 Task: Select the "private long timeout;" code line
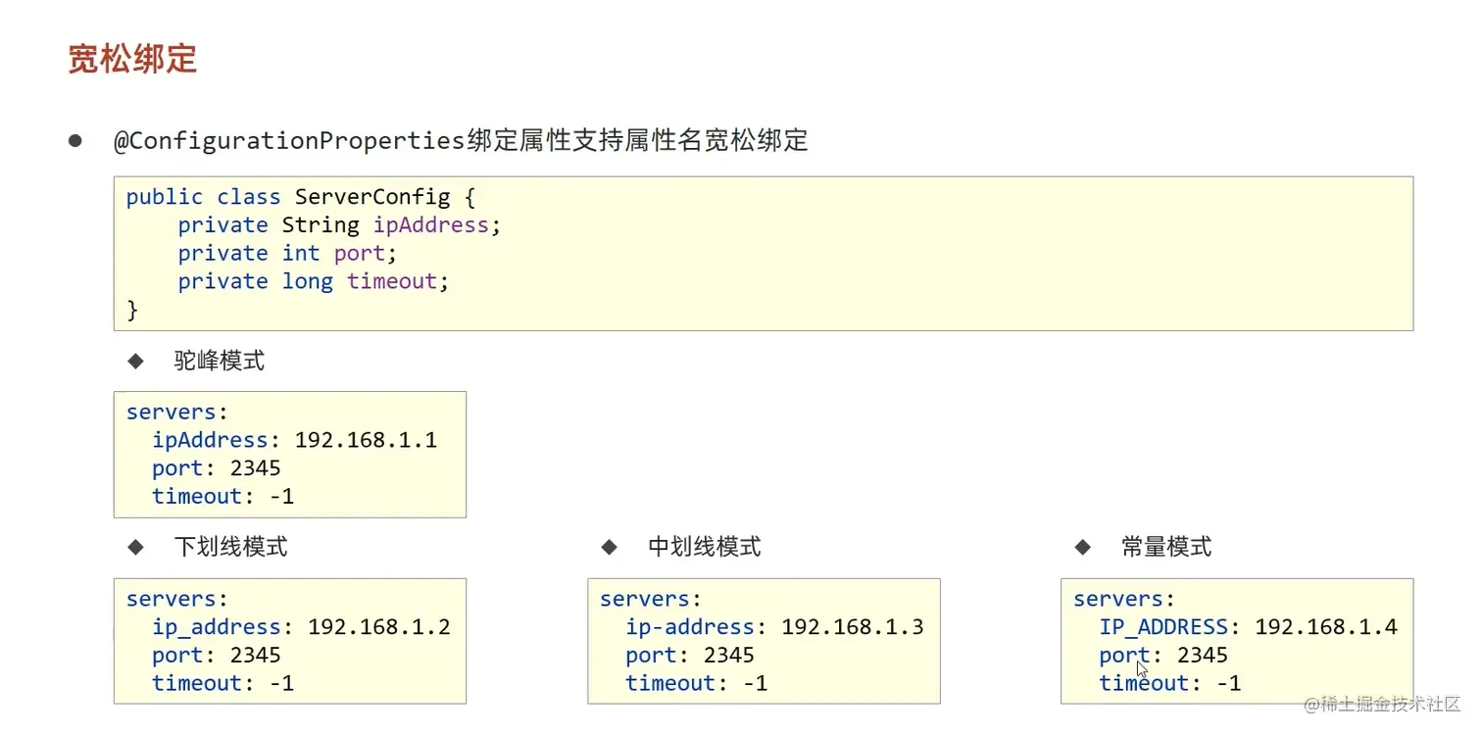(x=314, y=282)
